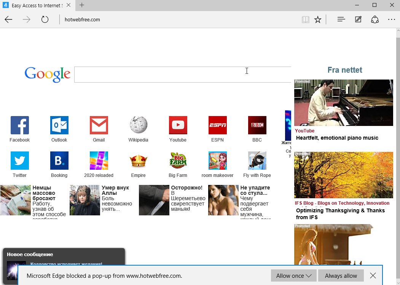Screen dimensions: 400x285
Task: Open the Make a Web Note icon
Action: pyautogui.click(x=358, y=19)
